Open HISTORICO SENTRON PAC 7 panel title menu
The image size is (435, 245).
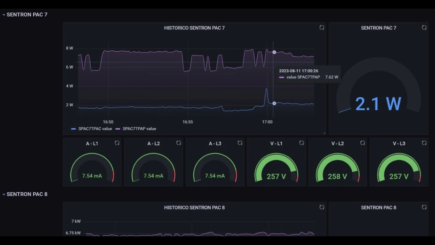[194, 28]
